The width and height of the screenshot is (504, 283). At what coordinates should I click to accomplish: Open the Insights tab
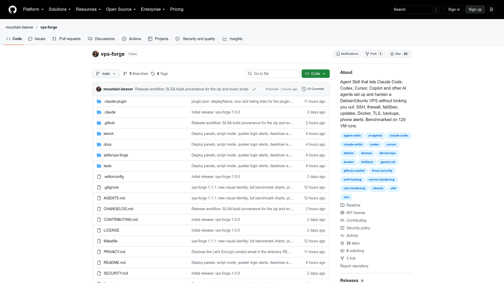tap(233, 39)
